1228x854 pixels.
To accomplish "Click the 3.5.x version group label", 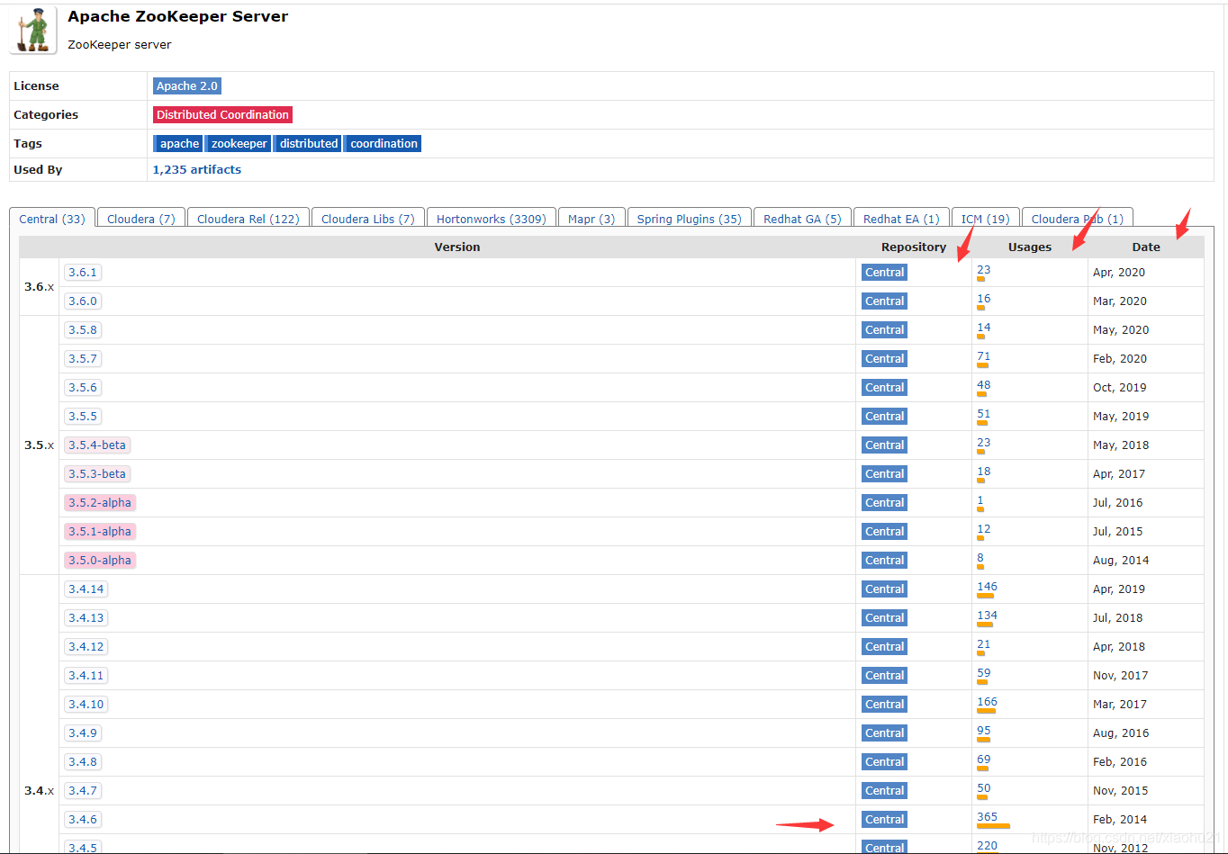I will pos(39,445).
